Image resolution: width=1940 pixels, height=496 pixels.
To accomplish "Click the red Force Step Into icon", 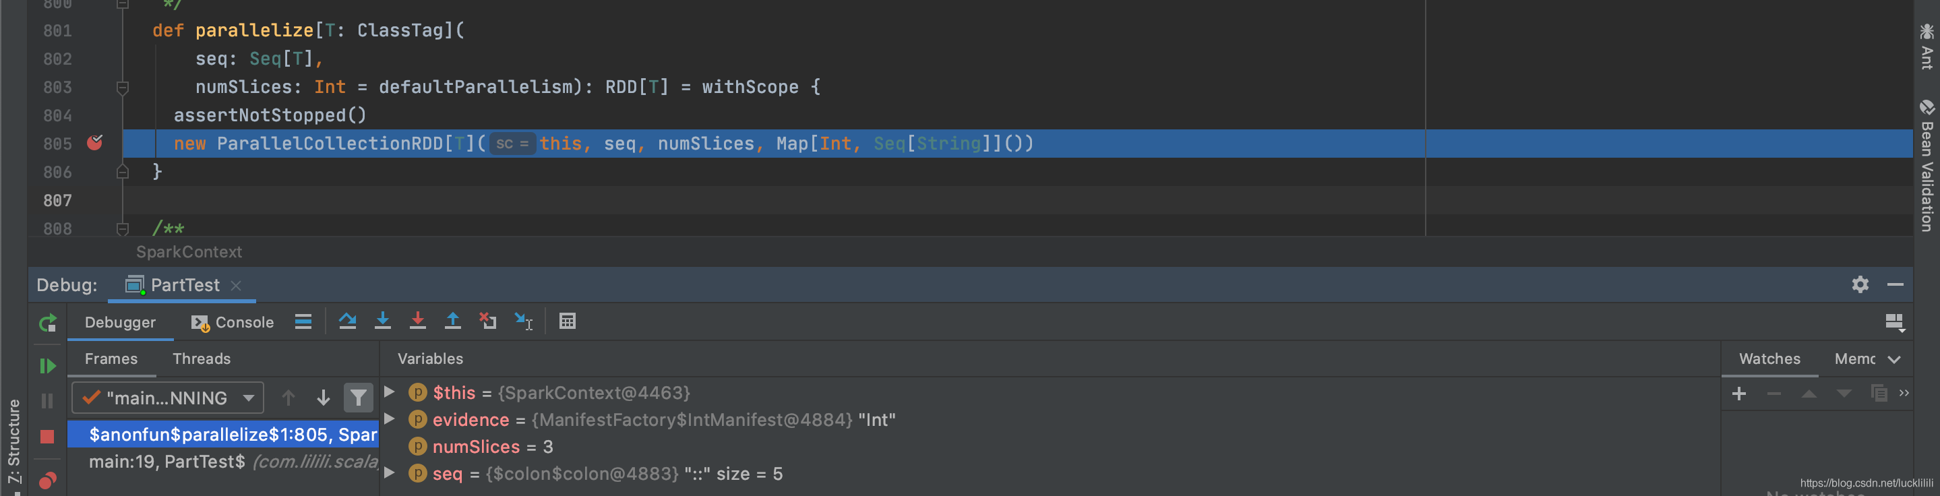I will 417,321.
